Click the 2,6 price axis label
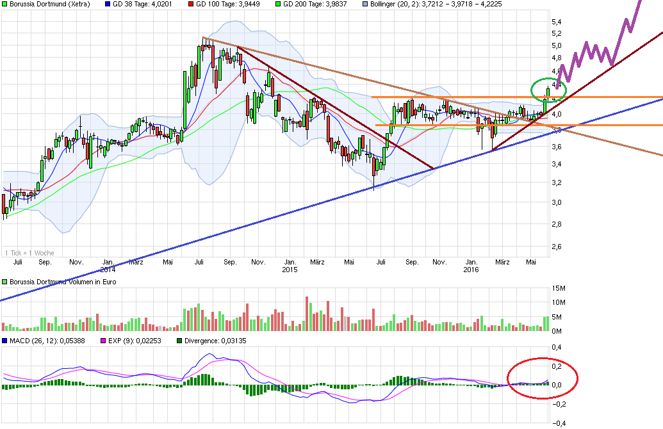This screenshot has height=429, width=663. tap(557, 247)
